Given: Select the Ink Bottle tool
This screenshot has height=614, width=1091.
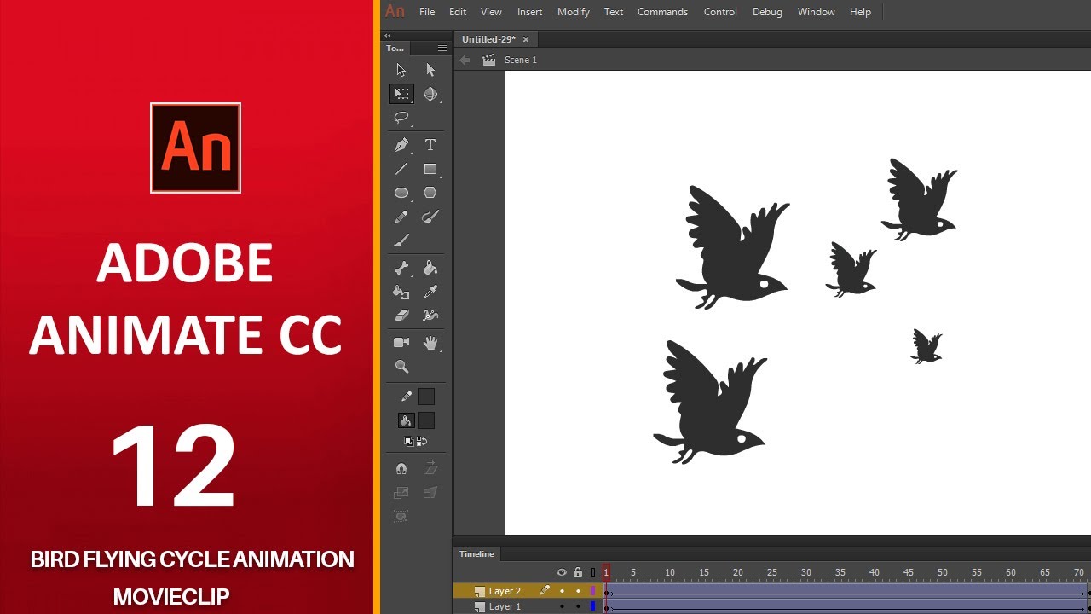Looking at the screenshot, I should pyautogui.click(x=401, y=292).
